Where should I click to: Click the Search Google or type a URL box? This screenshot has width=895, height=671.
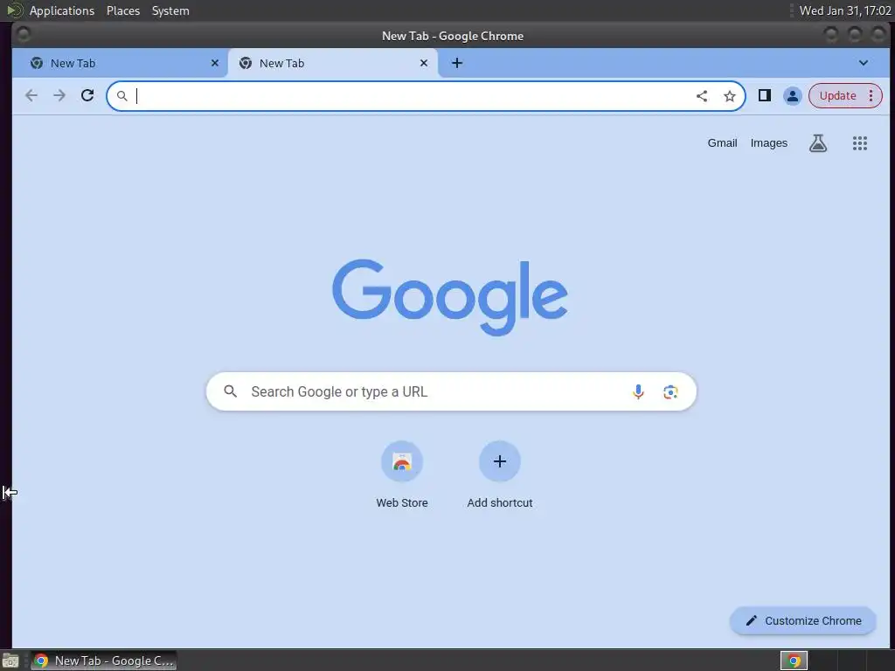pos(451,391)
